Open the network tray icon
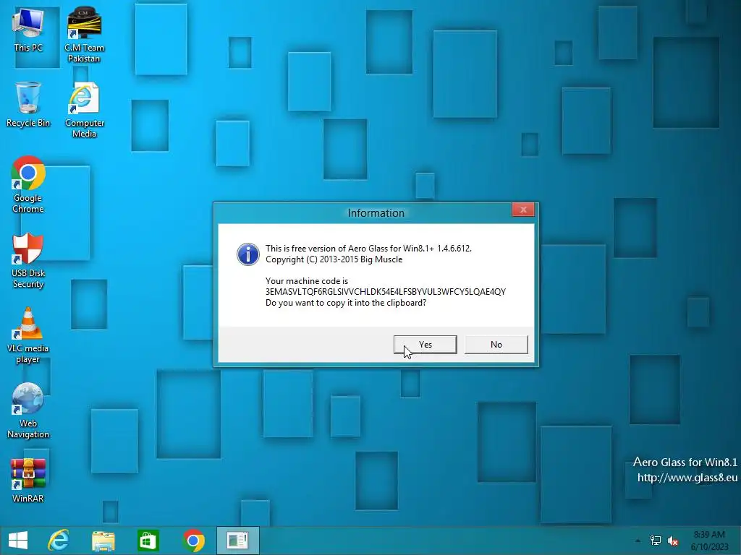The width and height of the screenshot is (741, 555). (656, 541)
